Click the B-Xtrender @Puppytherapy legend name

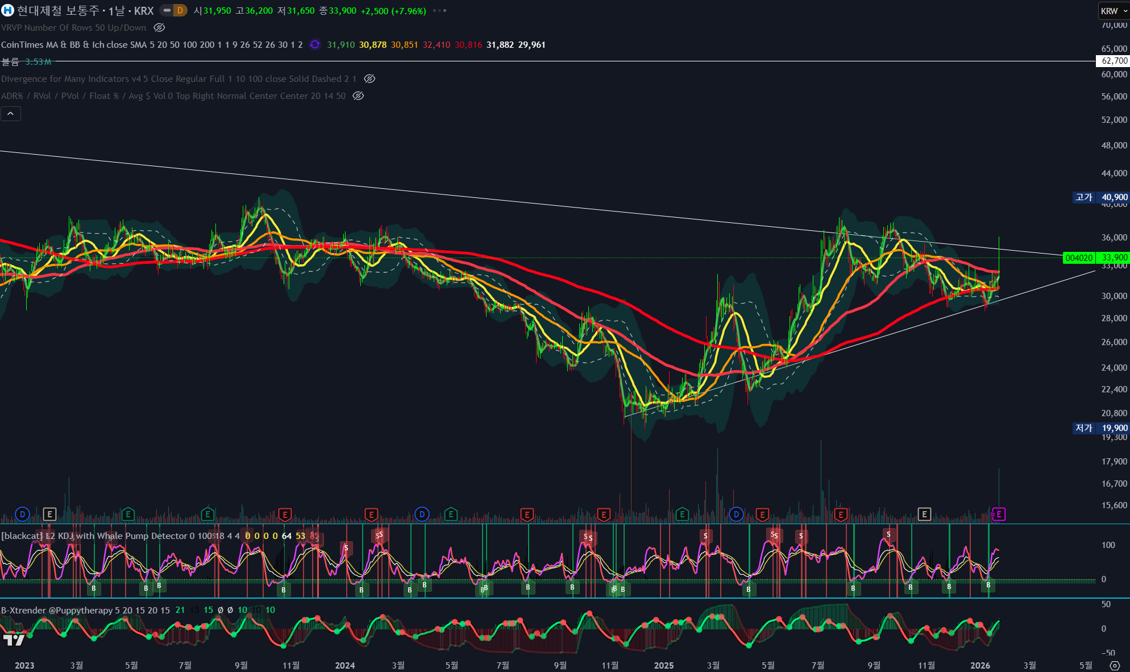click(x=85, y=610)
